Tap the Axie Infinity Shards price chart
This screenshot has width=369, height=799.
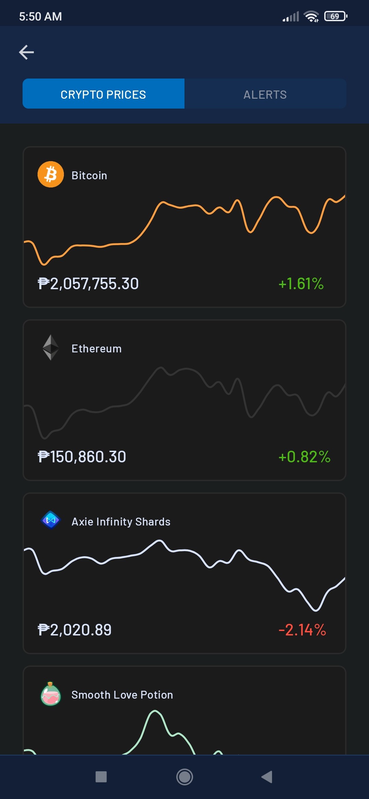pyautogui.click(x=184, y=575)
